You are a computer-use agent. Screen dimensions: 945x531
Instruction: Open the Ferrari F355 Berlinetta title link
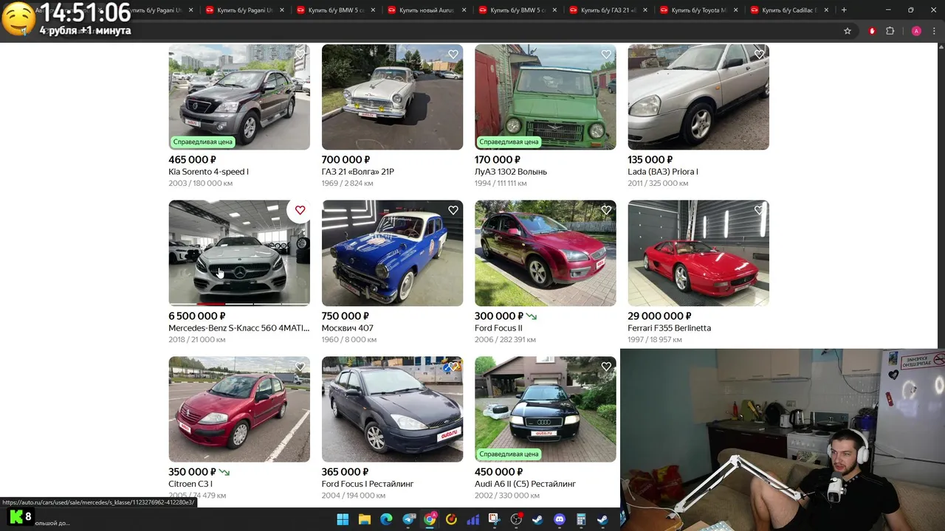tap(670, 328)
